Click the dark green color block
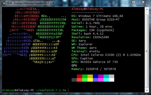Image resolution: width=151 pixels, height=95 pixels. point(85,76)
